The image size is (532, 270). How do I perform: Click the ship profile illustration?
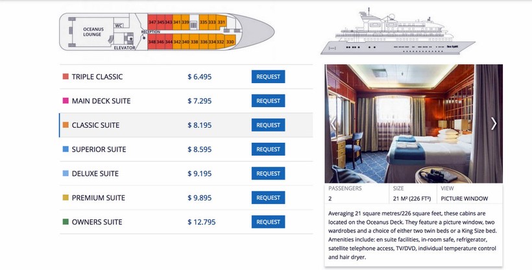point(397,31)
